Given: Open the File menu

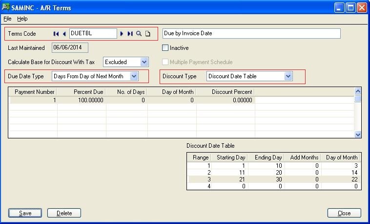Looking at the screenshot, I should (7, 19).
